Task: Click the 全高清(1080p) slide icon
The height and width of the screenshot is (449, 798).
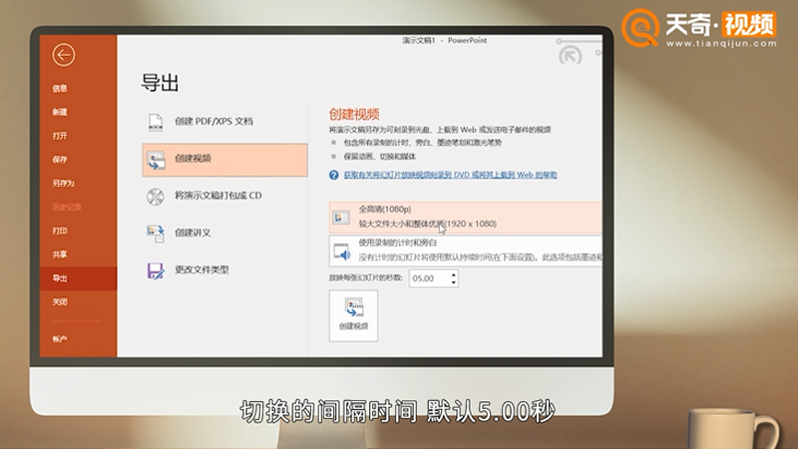Action: click(341, 218)
